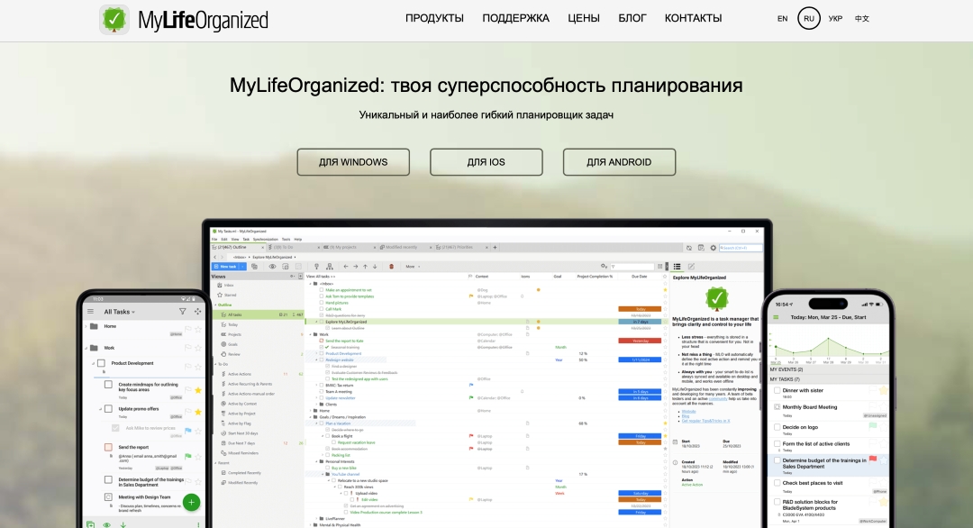The height and width of the screenshot is (528, 973).
Task: Click the eye icon in desktop toolbar
Action: click(x=272, y=266)
